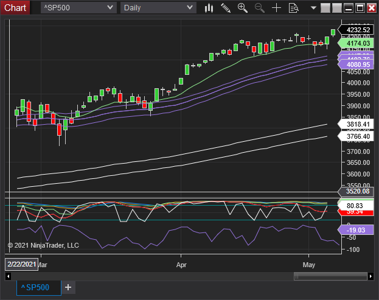Click the 4000.00 price axis label

(x=358, y=83)
